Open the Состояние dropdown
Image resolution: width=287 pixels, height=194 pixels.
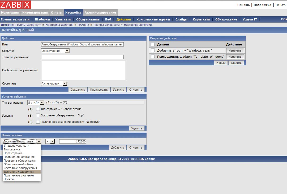(x=54, y=83)
